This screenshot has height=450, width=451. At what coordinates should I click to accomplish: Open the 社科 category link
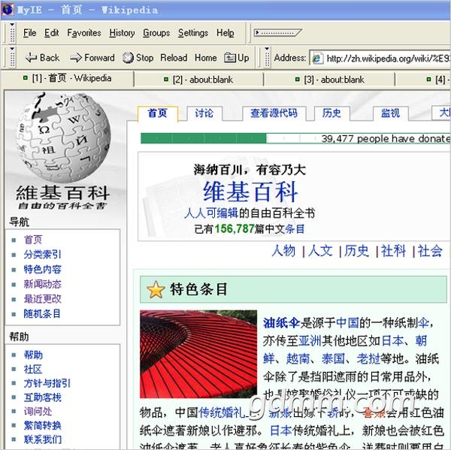pyautogui.click(x=393, y=251)
